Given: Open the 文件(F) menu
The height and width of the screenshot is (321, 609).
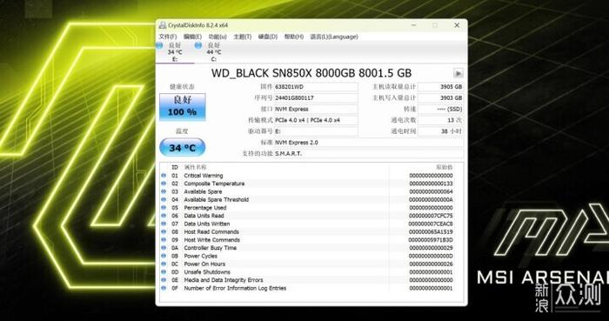Looking at the screenshot, I should pos(168,37).
